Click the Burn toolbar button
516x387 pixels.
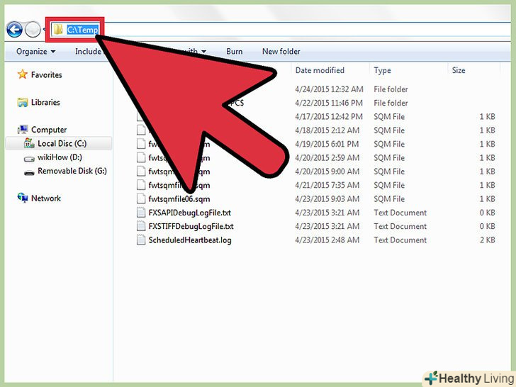(x=235, y=52)
